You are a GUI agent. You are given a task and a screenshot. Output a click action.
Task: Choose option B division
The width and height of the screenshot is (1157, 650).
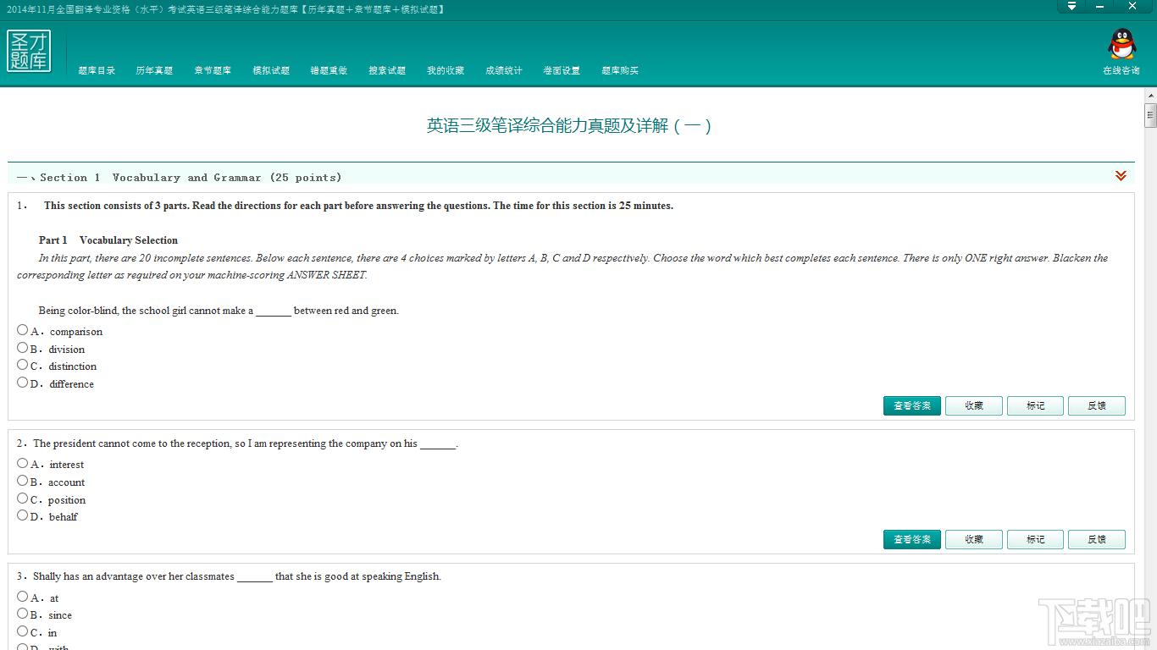click(22, 347)
